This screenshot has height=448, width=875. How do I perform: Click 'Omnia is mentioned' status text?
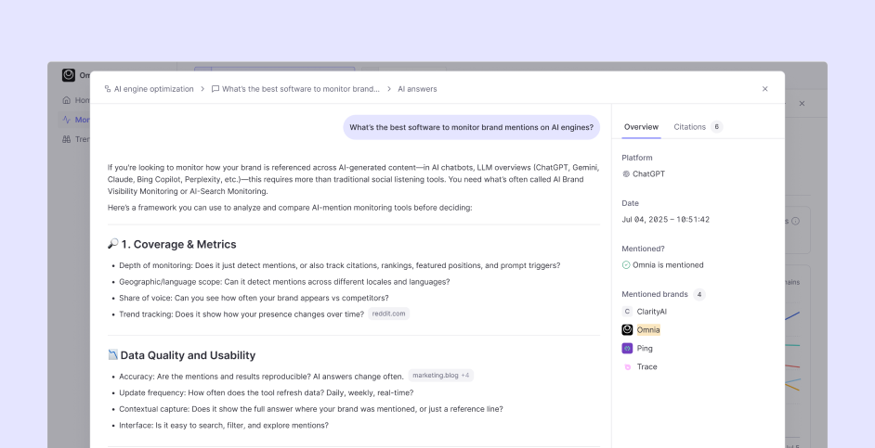[668, 265]
